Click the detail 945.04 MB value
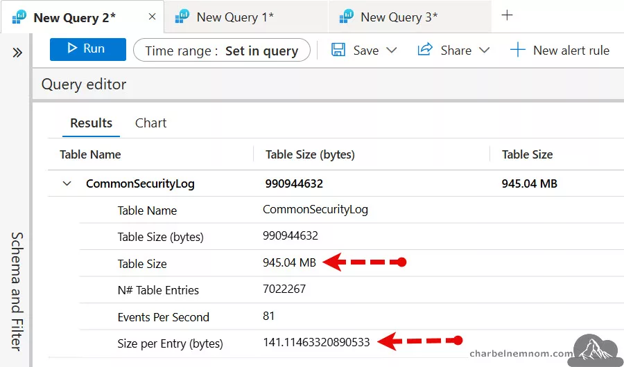The image size is (624, 367). pos(289,262)
